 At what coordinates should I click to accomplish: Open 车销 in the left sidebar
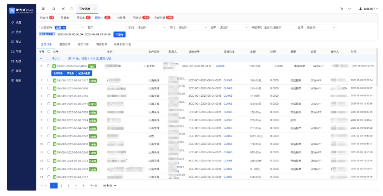[16, 52]
